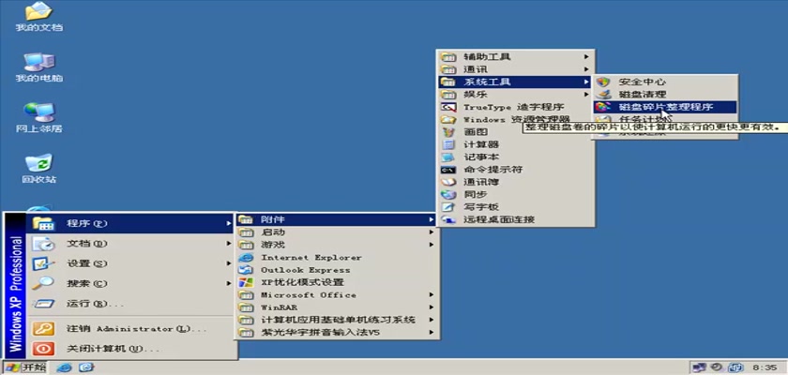Viewport: 788px width, 375px height.
Task: Expand the Microsoft Office submenu arrow
Action: (x=432, y=295)
